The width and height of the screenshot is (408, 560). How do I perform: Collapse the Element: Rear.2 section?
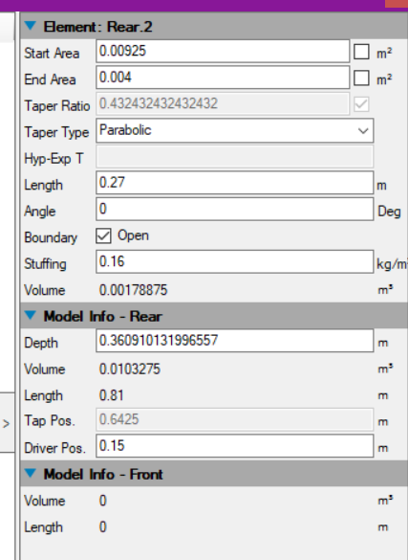click(x=31, y=26)
